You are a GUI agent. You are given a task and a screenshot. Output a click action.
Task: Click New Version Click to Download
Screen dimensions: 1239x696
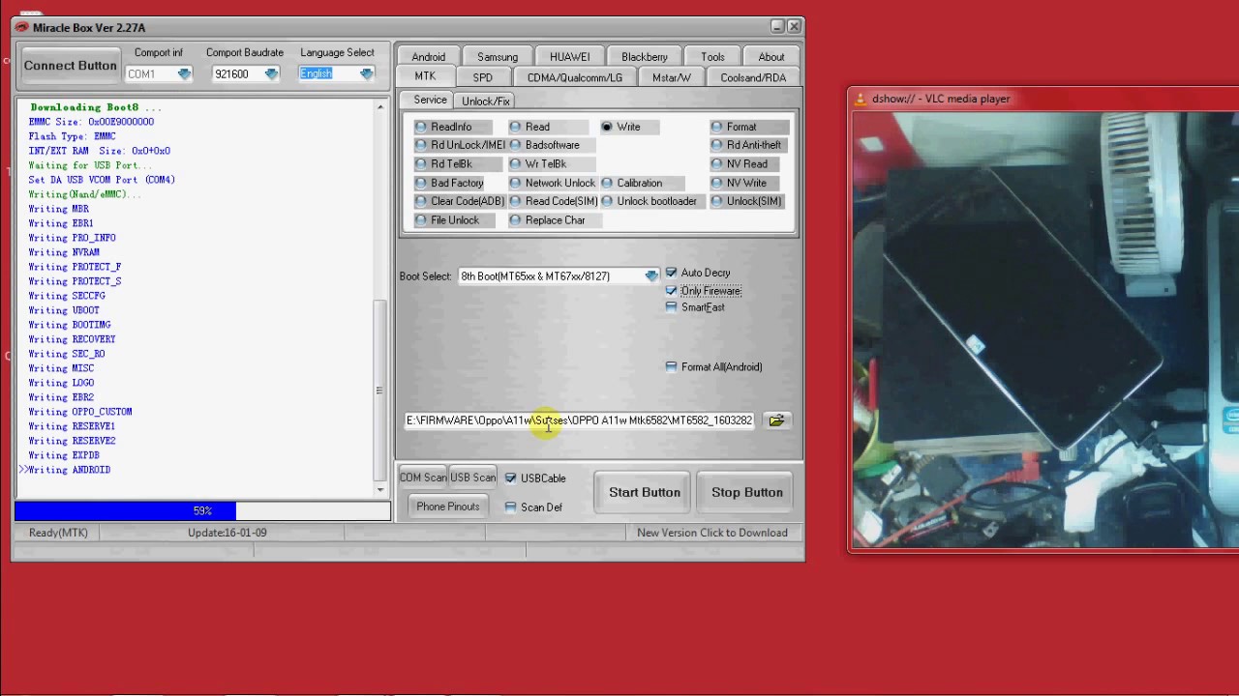(x=711, y=533)
